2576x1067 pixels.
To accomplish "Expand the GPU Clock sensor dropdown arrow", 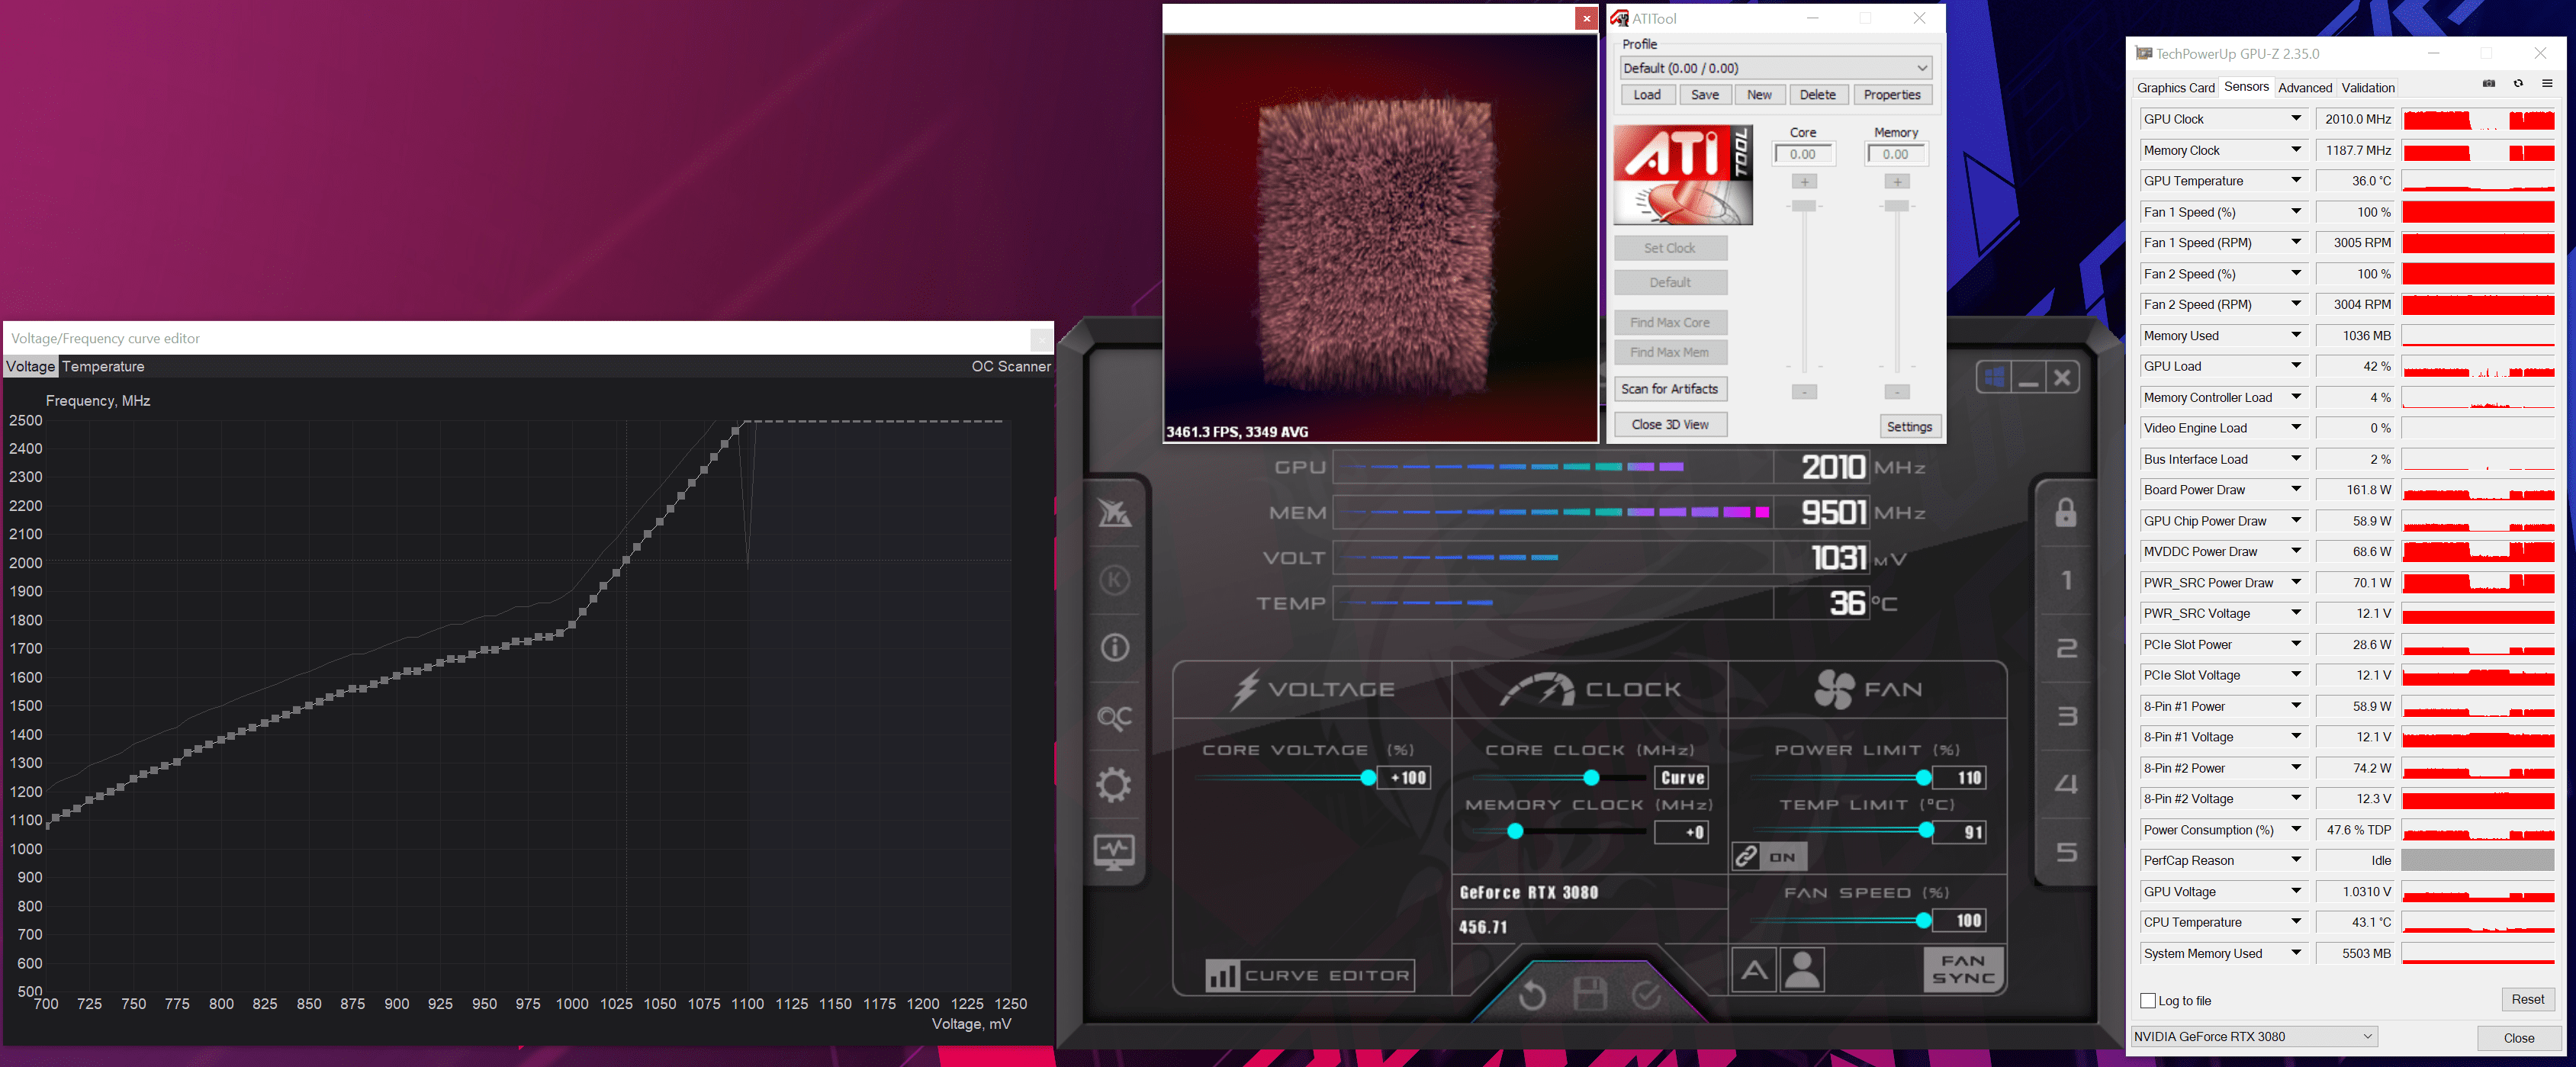I will click(2296, 119).
